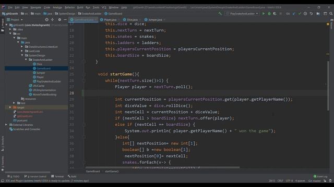Run PlaySnakeAndLadder with the green play icon
This screenshot has height=187, width=334.
tap(264, 14)
